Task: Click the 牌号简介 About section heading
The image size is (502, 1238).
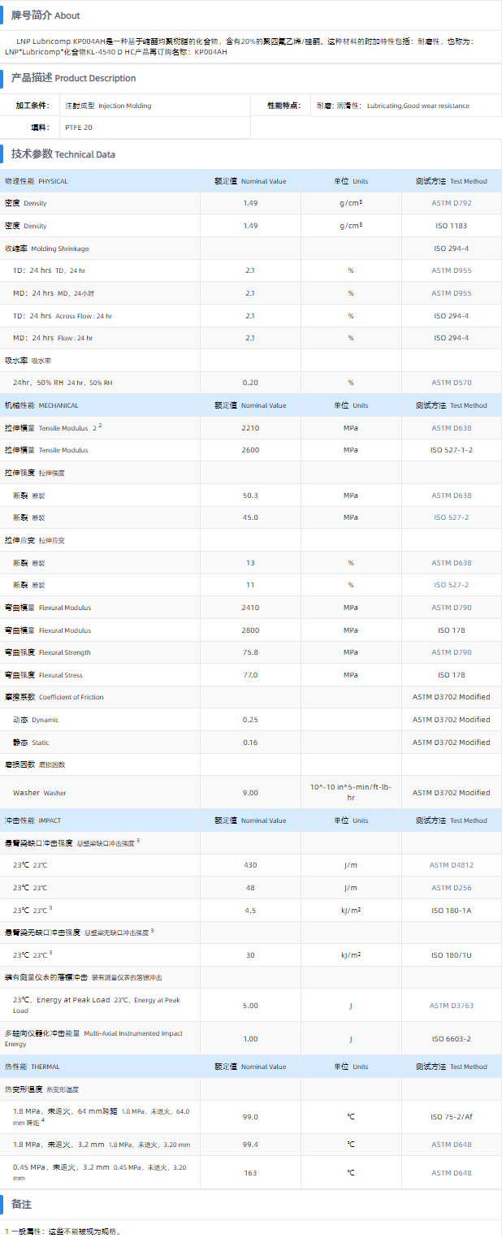Action: pyautogui.click(x=45, y=15)
